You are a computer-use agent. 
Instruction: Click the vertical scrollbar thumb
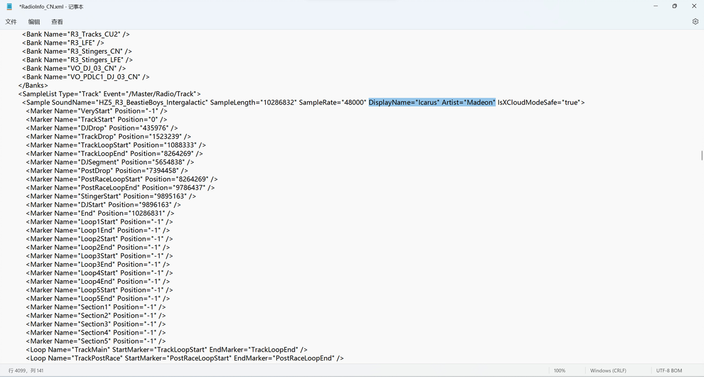pyautogui.click(x=701, y=156)
